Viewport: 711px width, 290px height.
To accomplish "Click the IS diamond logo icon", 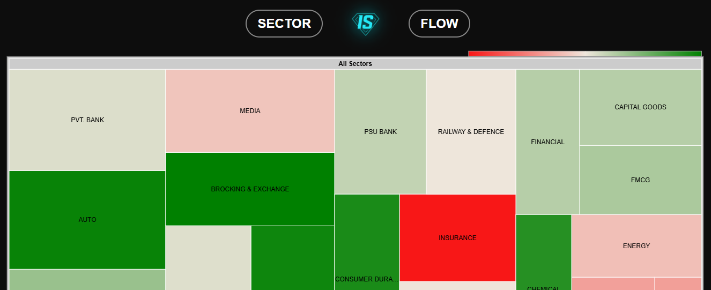I will tap(365, 24).
